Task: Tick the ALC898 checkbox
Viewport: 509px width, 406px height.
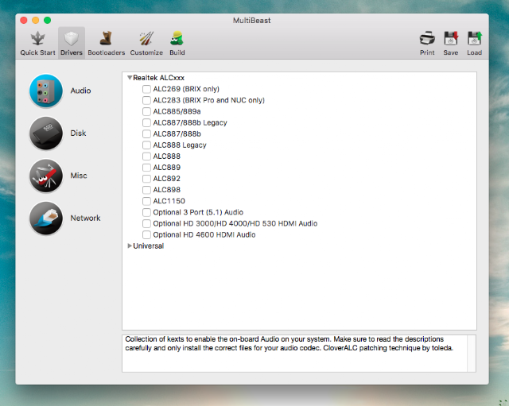Action: pyautogui.click(x=146, y=190)
